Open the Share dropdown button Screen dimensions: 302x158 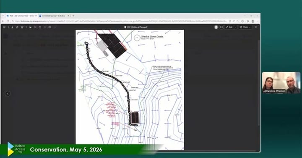[x=245, y=27]
